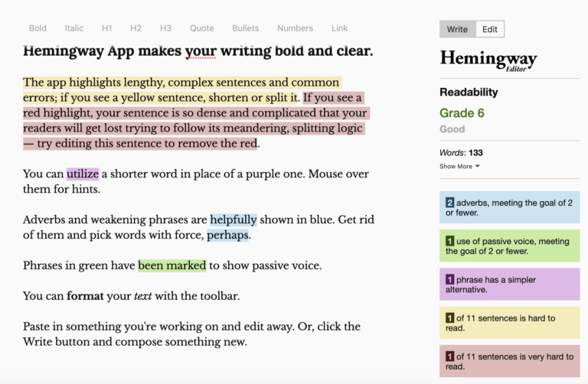The height and width of the screenshot is (384, 588).
Task: Click the green highlighted phrase "been marked"
Action: coord(172,265)
